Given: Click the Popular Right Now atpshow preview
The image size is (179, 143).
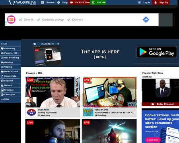Looking at the screenshot, I should click(x=160, y=91).
